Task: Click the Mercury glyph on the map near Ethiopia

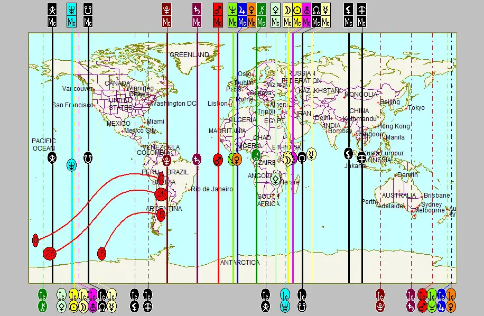Action: point(312,154)
